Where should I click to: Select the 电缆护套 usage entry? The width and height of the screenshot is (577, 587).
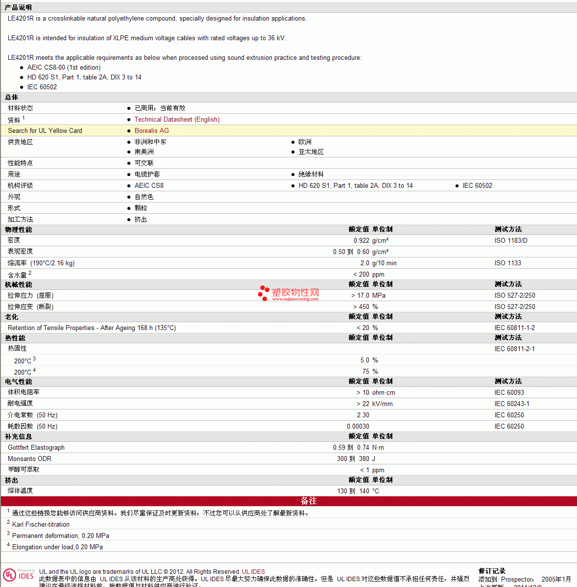click(x=147, y=174)
